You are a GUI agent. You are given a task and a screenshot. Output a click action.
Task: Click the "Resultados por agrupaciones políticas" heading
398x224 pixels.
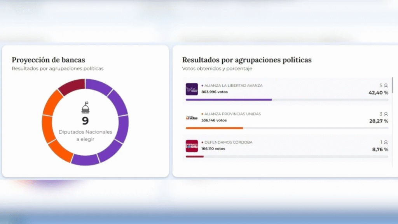(x=247, y=60)
